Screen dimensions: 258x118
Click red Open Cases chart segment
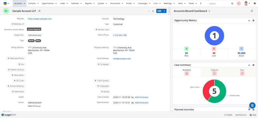point(207,90)
